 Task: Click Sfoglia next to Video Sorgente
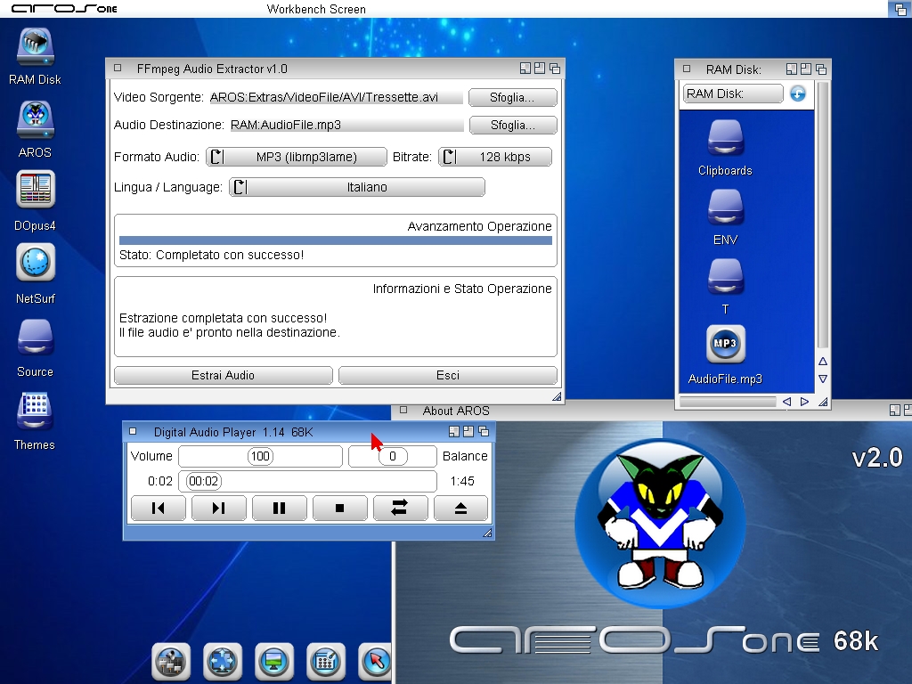[512, 98]
